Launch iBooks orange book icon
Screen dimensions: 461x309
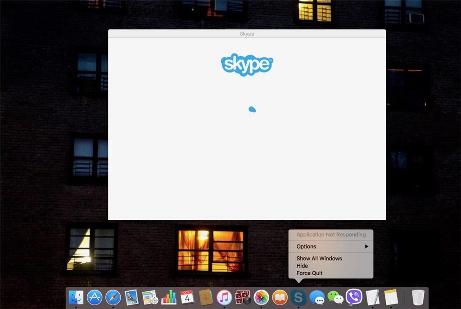click(x=280, y=297)
